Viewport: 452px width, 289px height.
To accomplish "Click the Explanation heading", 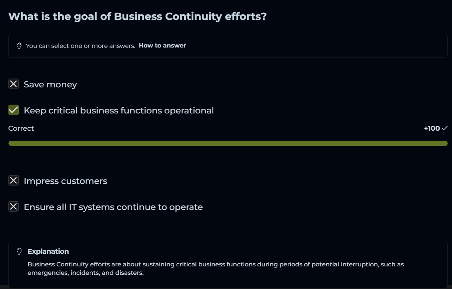I will 48,251.
